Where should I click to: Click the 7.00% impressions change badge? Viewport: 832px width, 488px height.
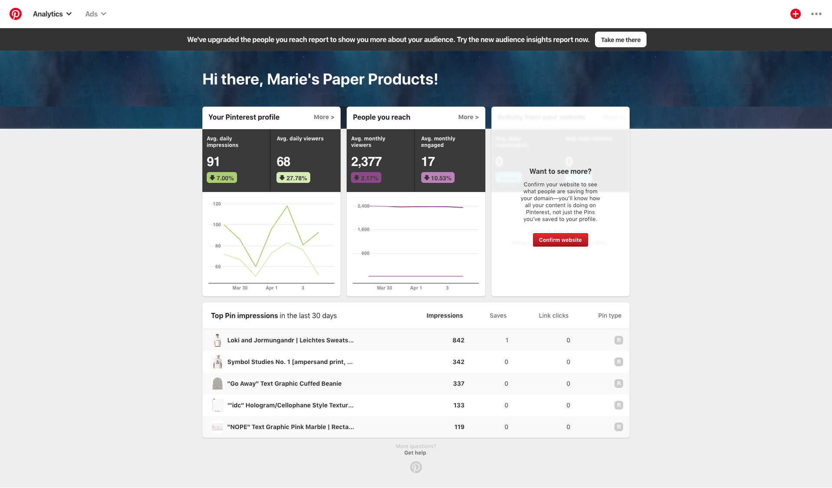(222, 178)
